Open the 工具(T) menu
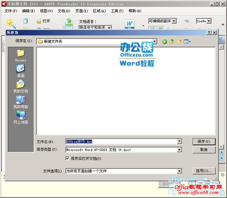Image resolution: width=227 pixels, height=198 pixels. 117,11
